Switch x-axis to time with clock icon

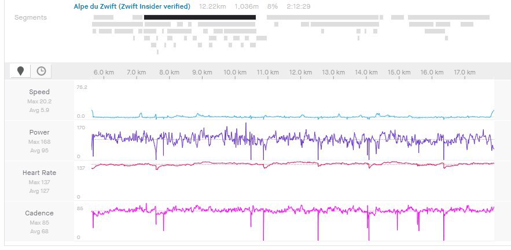tap(42, 71)
